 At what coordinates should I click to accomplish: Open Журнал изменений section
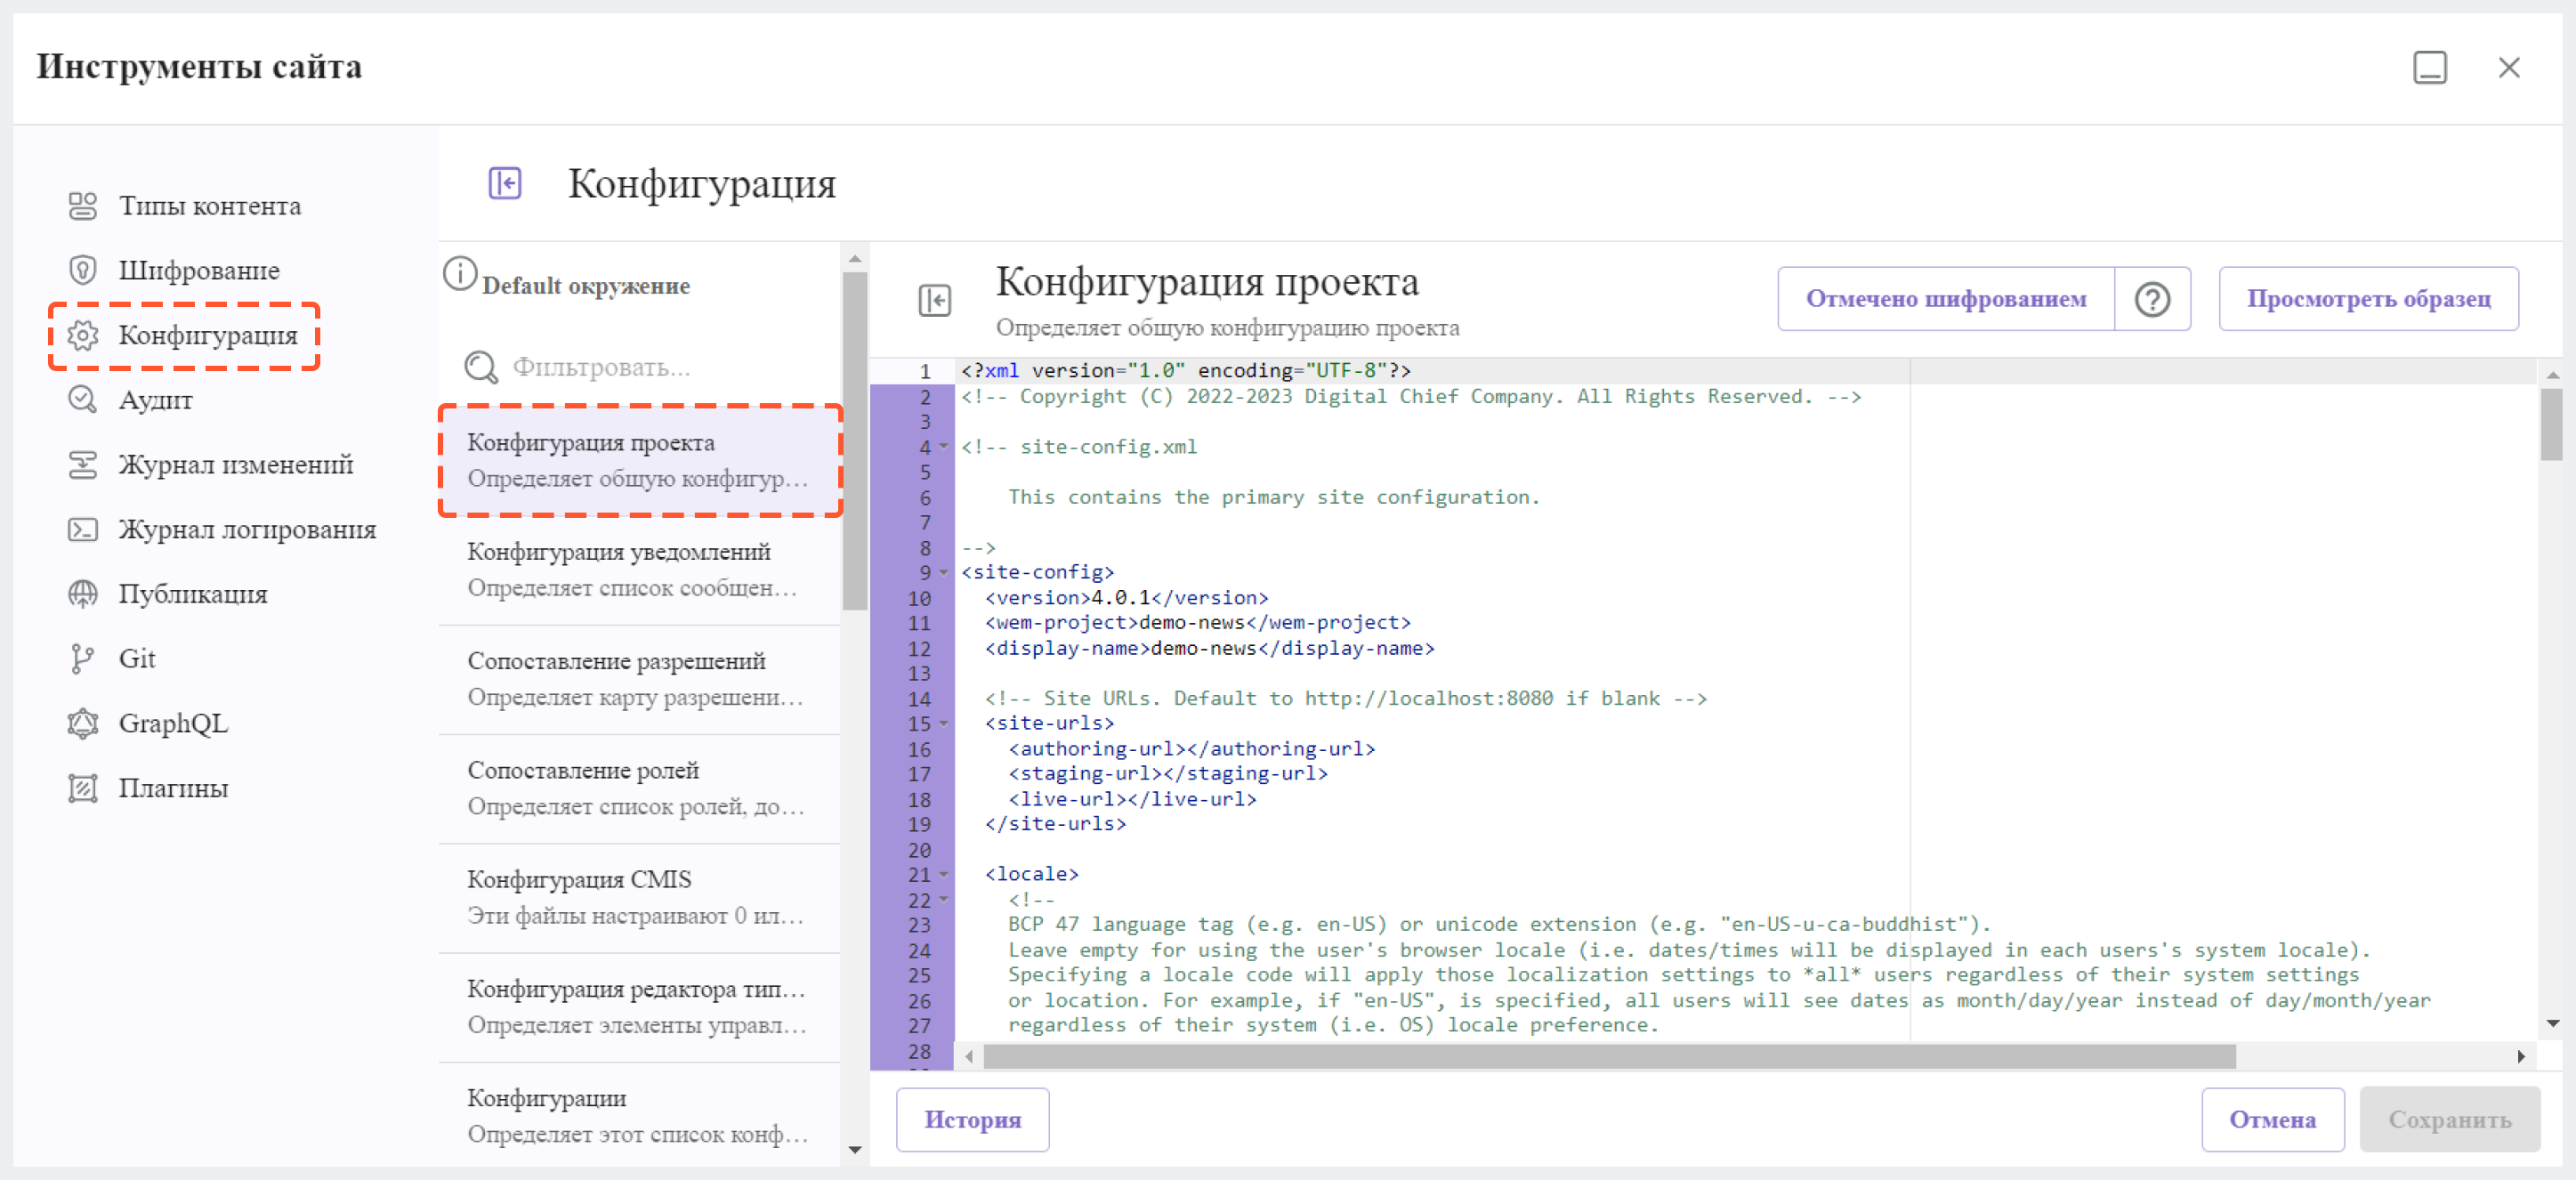point(236,464)
